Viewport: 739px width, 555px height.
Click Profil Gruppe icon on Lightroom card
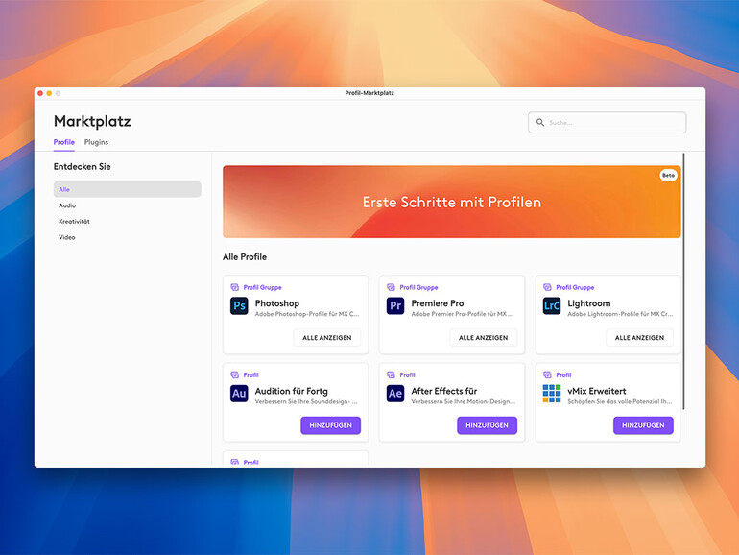pos(547,287)
